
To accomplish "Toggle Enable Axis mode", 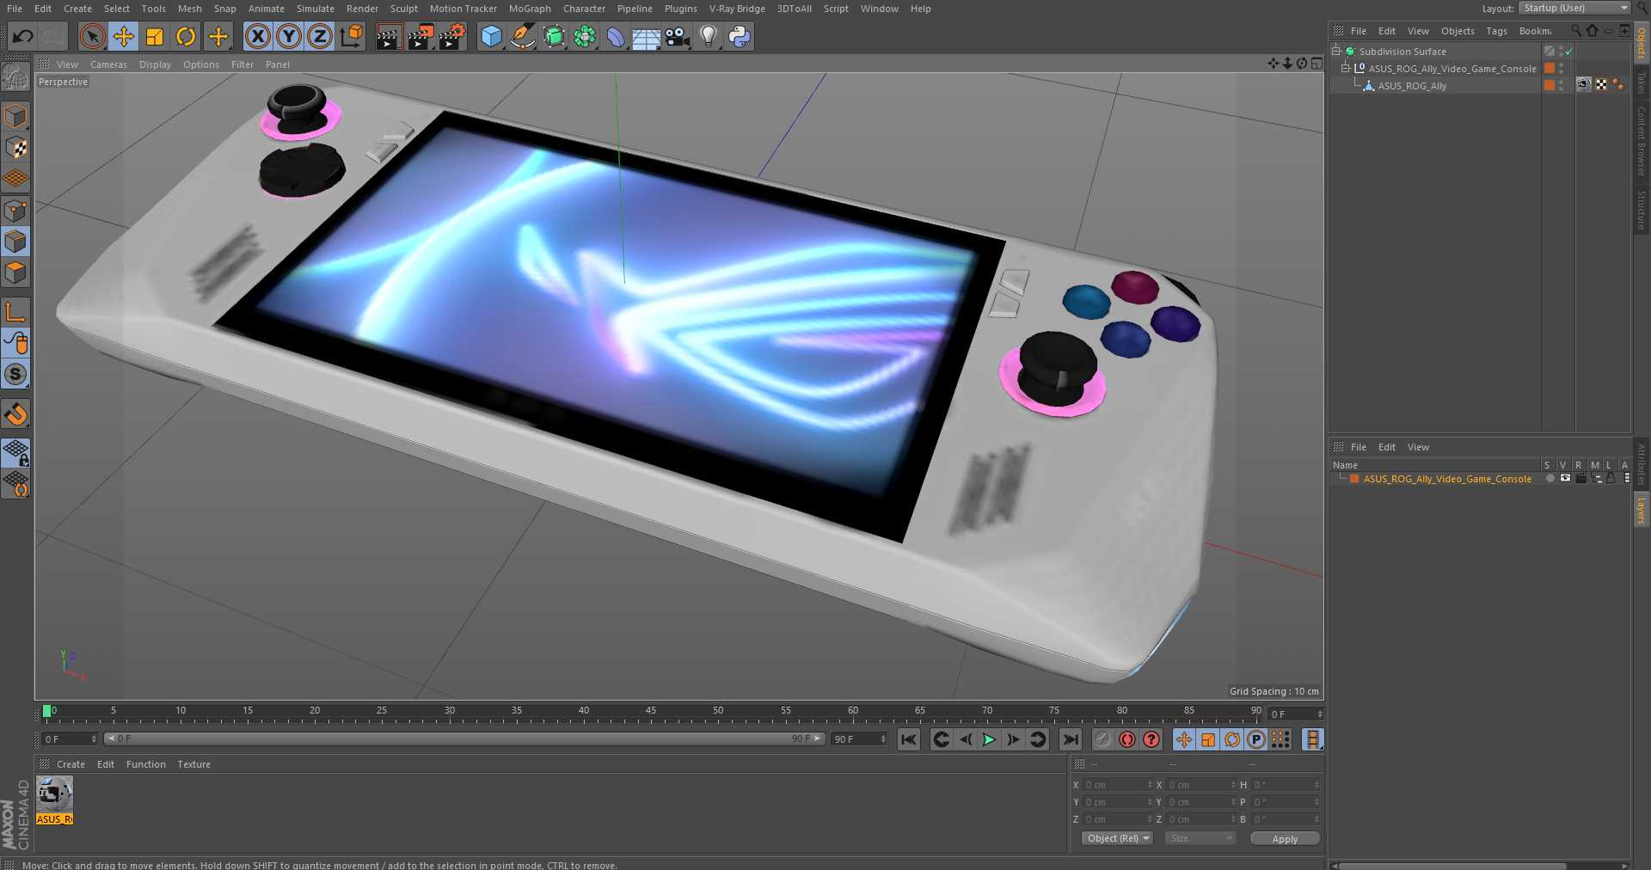I will (15, 311).
